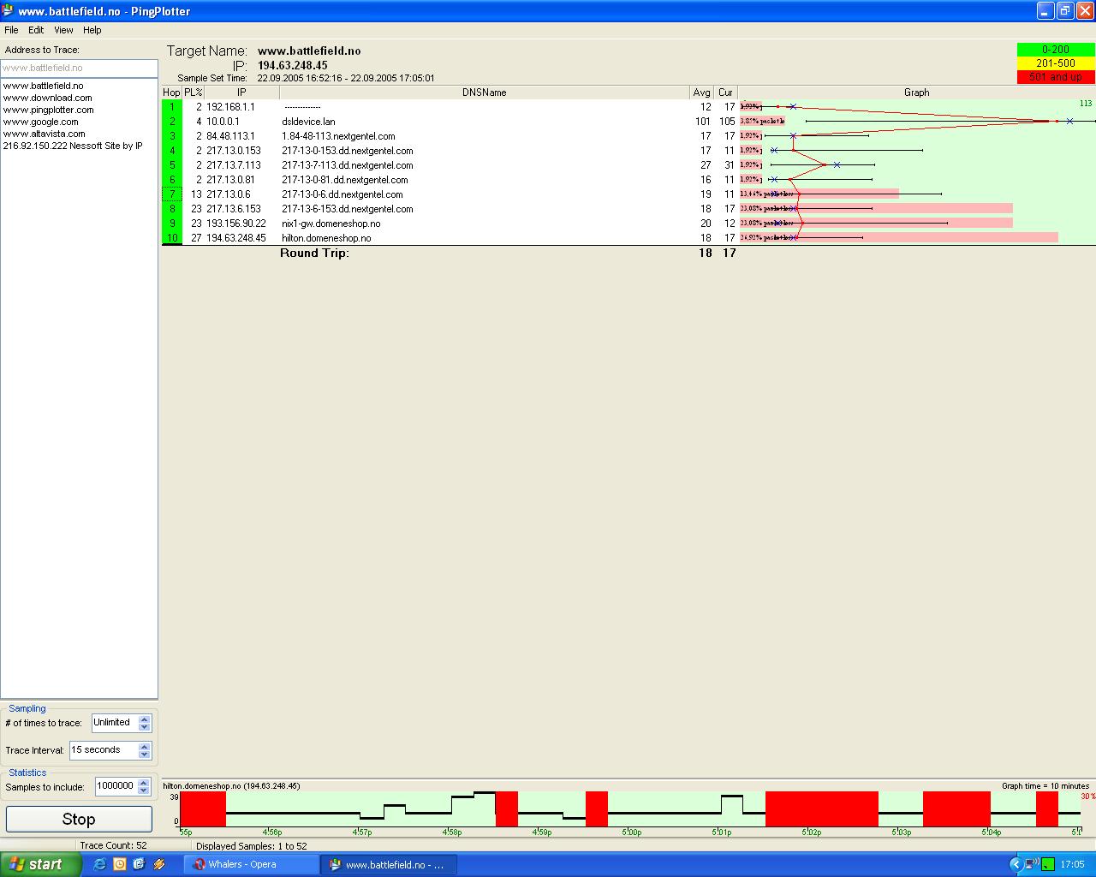Select green 0-200 latency legend swatch
This screenshot has width=1096, height=877.
pos(1056,50)
